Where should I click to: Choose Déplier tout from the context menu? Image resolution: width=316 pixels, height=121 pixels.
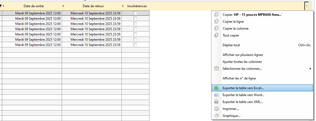coord(231,45)
